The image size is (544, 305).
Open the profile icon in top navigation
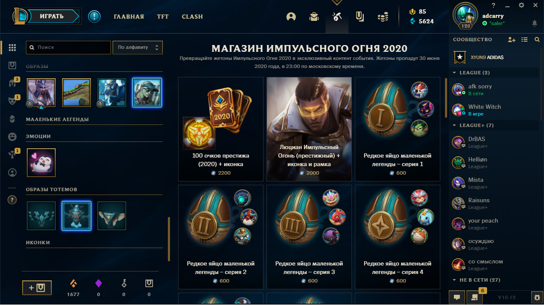pos(291,17)
